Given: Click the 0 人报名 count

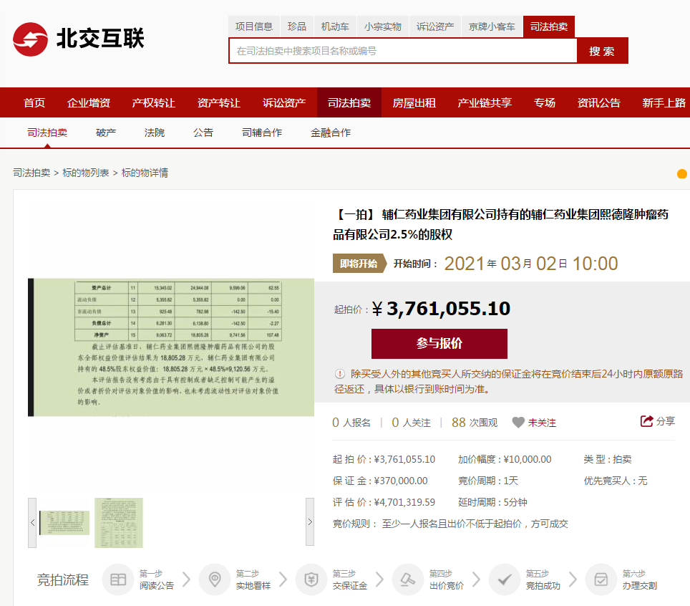Looking at the screenshot, I should (351, 423).
